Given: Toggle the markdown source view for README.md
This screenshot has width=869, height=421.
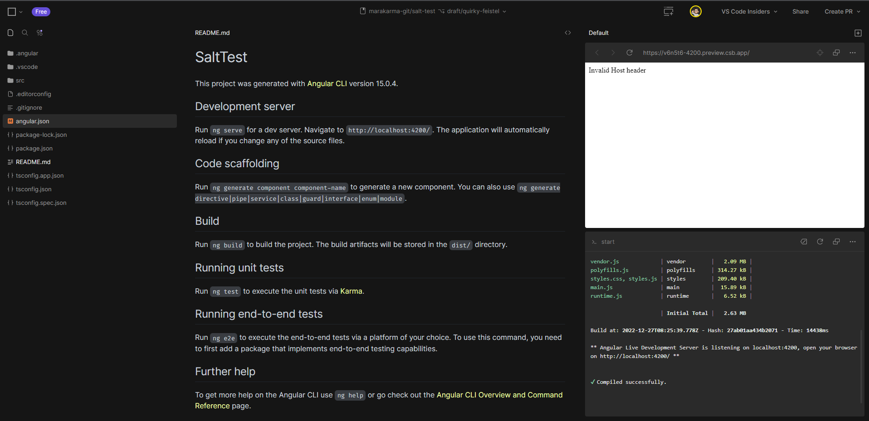Looking at the screenshot, I should click(x=568, y=33).
